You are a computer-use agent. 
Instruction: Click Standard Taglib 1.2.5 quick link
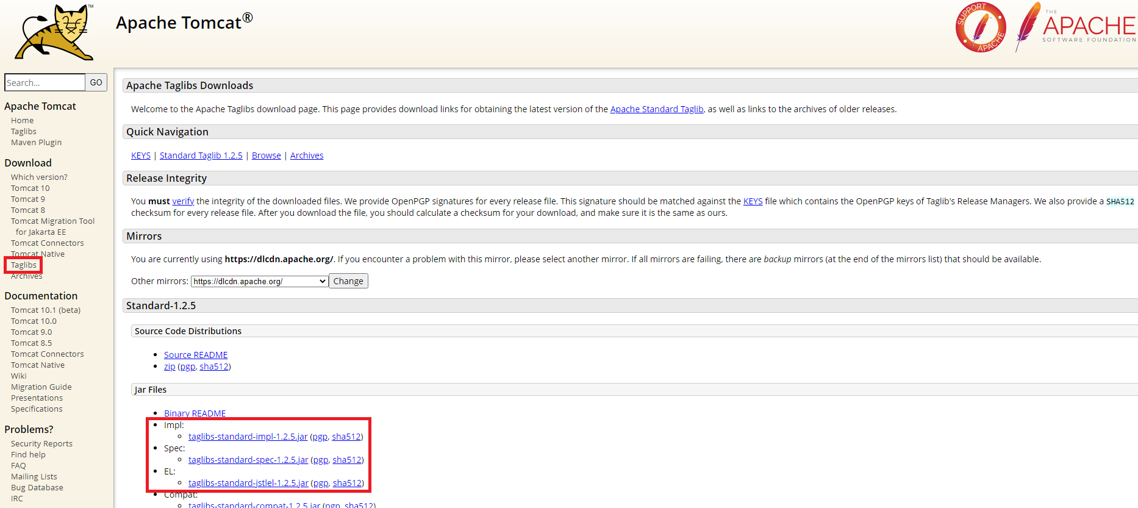pos(201,156)
